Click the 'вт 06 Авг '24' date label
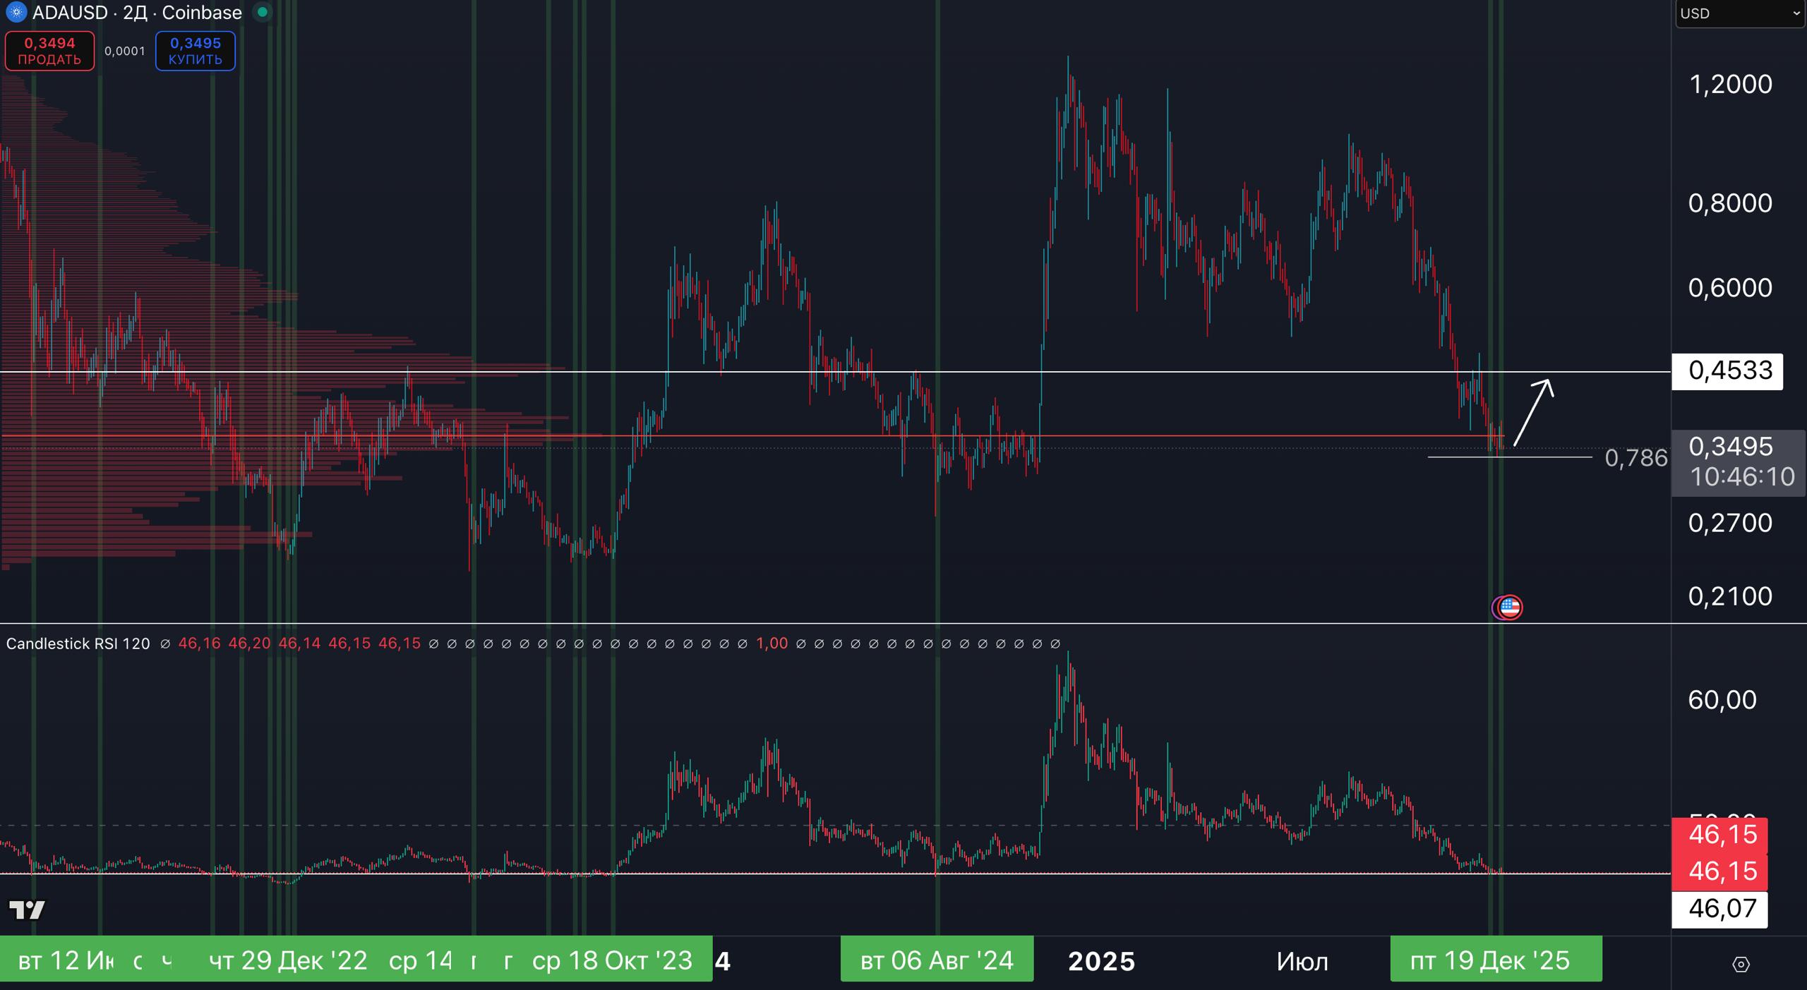 coord(937,960)
